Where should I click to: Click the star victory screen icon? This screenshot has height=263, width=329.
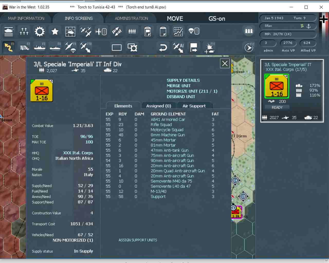[55, 31]
